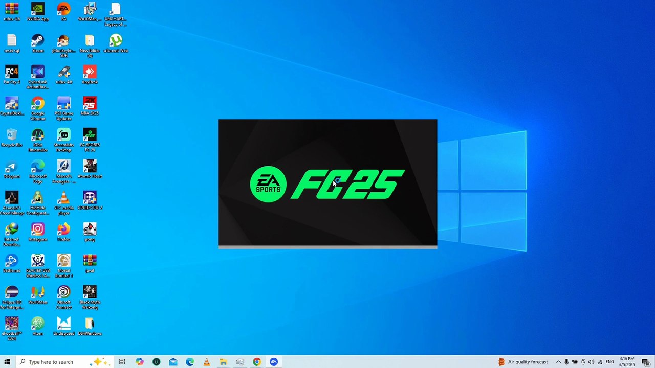Open the Far Cry 4 shortcut
The width and height of the screenshot is (655, 368).
tap(12, 75)
